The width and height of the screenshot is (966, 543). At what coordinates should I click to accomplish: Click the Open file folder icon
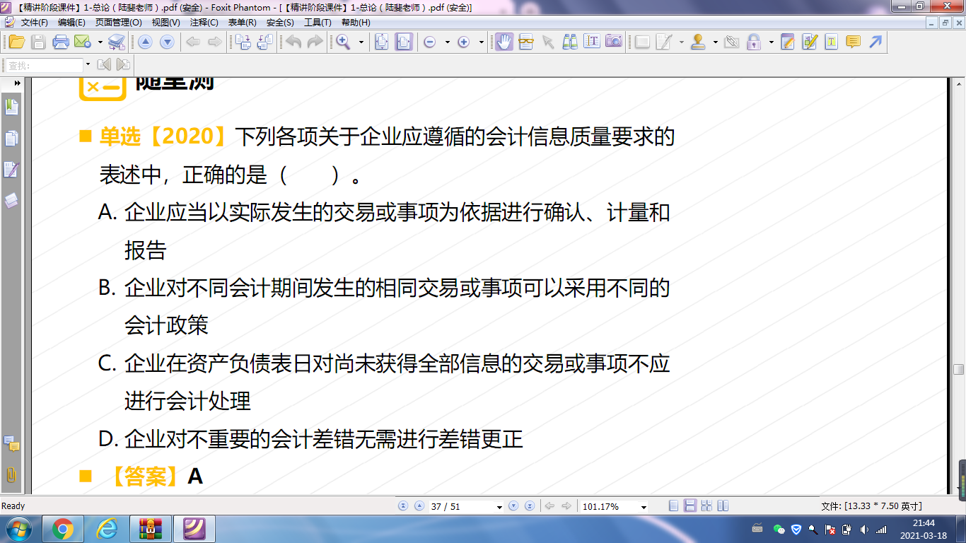coord(16,42)
